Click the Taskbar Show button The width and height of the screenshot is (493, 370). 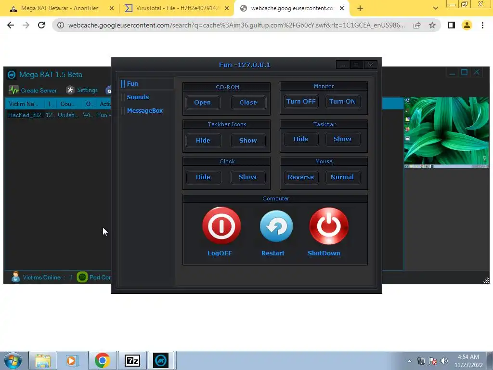pos(342,139)
